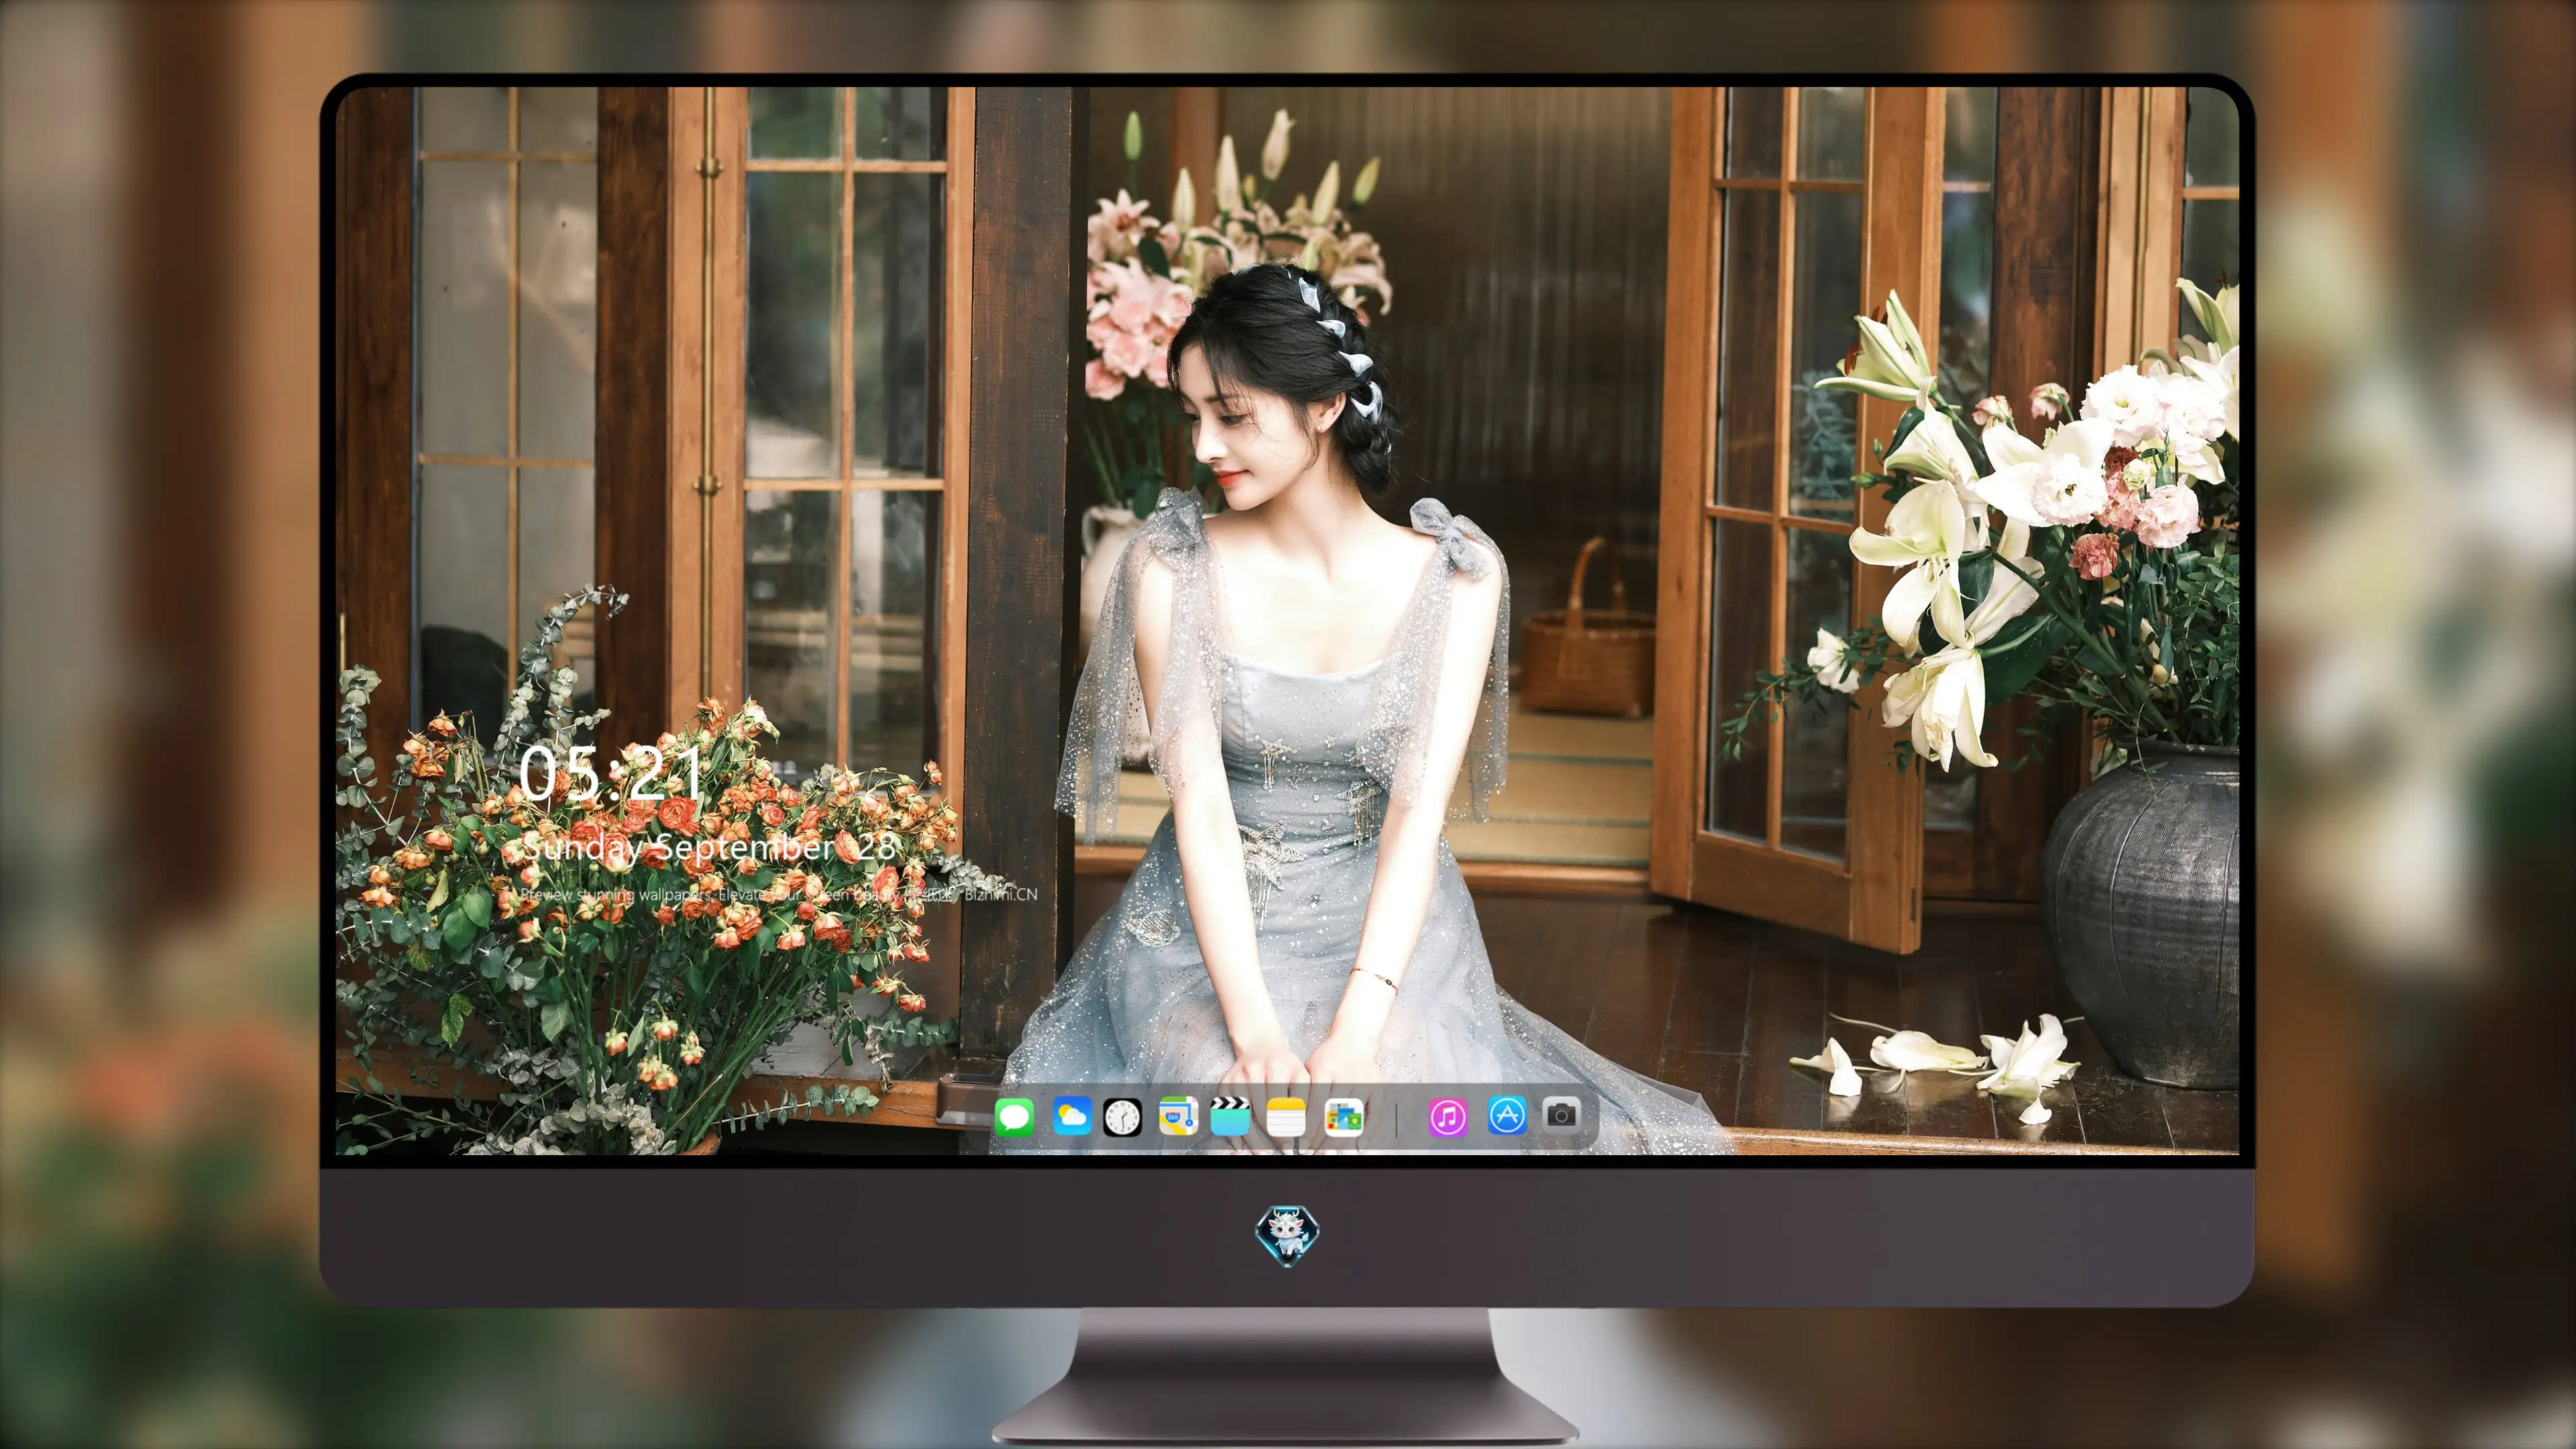Click the 05:21 clock display
This screenshot has height=1449, width=2576.
(x=611, y=773)
